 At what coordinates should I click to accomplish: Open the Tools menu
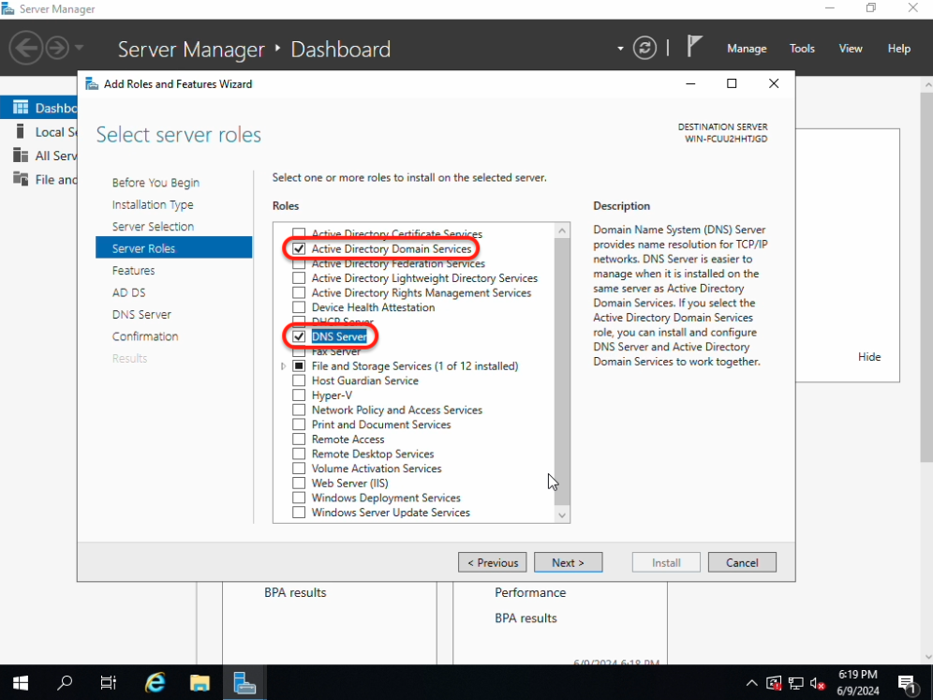[x=802, y=48]
